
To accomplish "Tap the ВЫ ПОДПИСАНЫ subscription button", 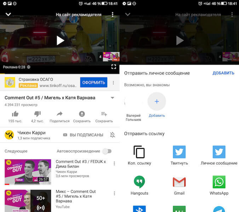I will (x=83, y=135).
